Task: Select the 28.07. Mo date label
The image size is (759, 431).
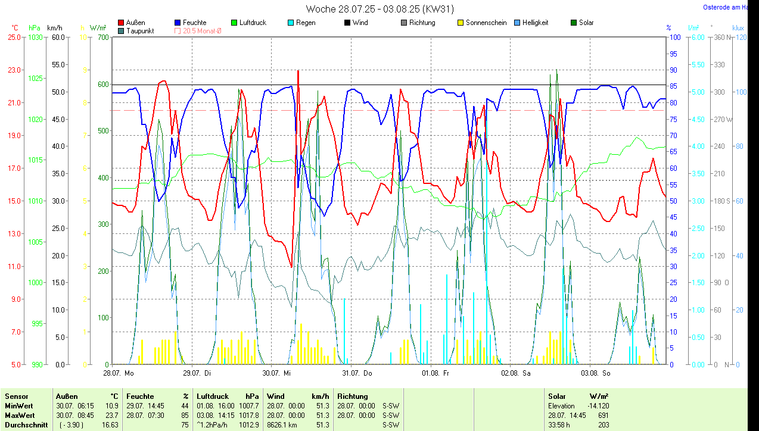Action: 119,373
